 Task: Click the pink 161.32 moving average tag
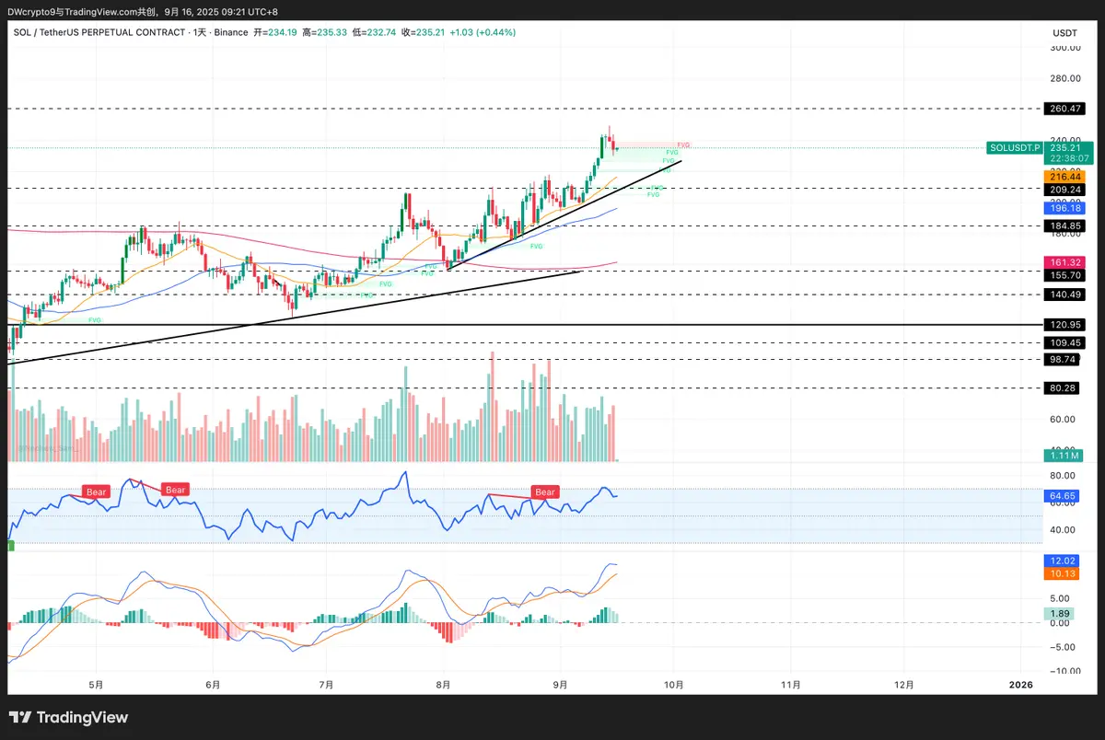(1065, 262)
